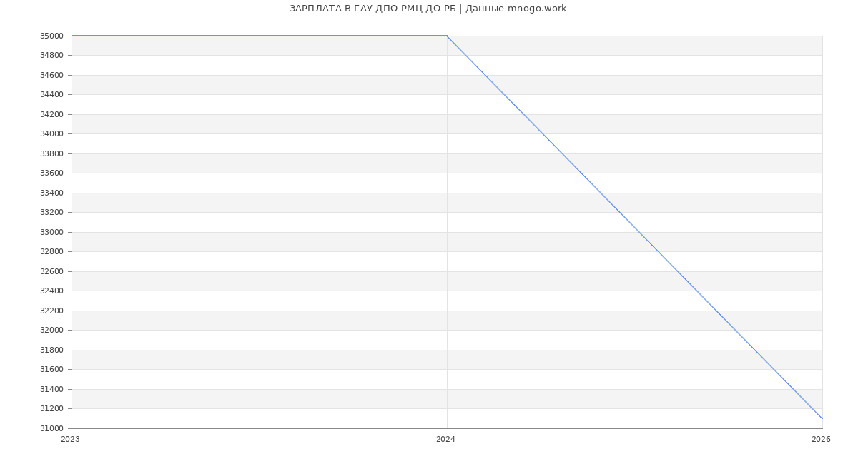The image size is (858, 464).
Task: Click the 2026 x-axis label
Action: coord(821,440)
